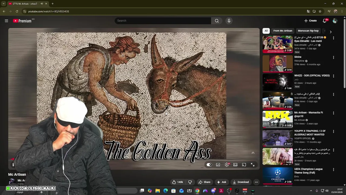Focus the YouTube search field

[x=163, y=21]
